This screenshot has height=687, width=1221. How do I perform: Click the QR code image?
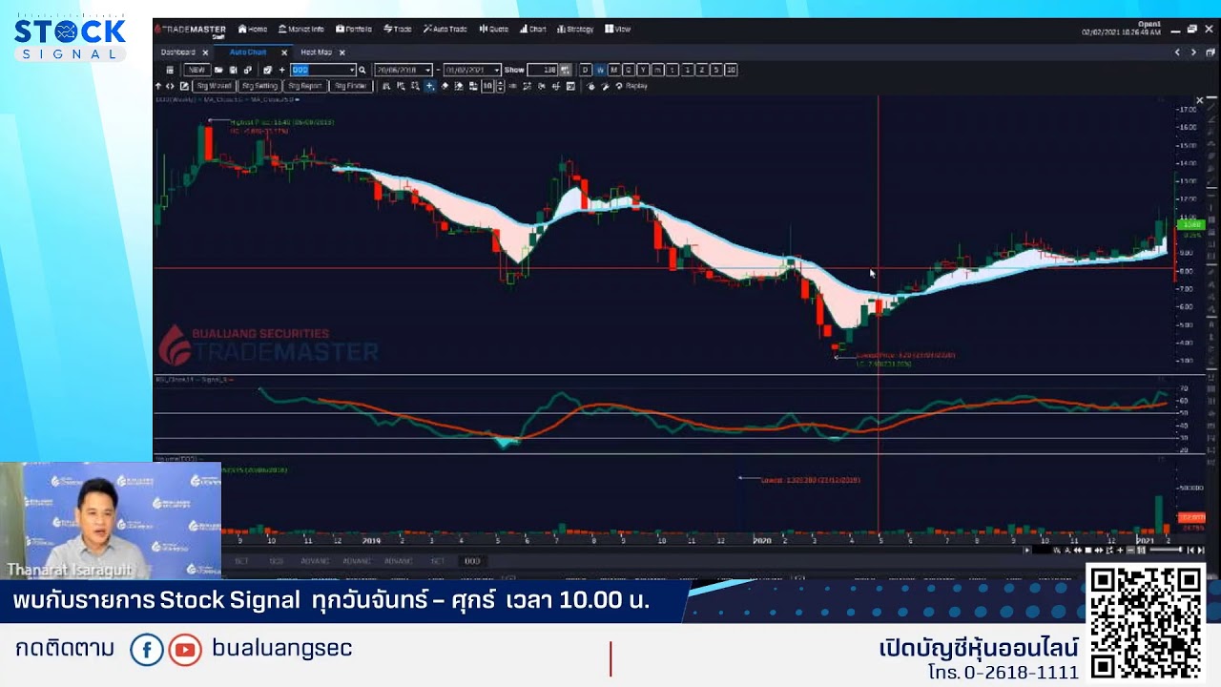(1146, 621)
